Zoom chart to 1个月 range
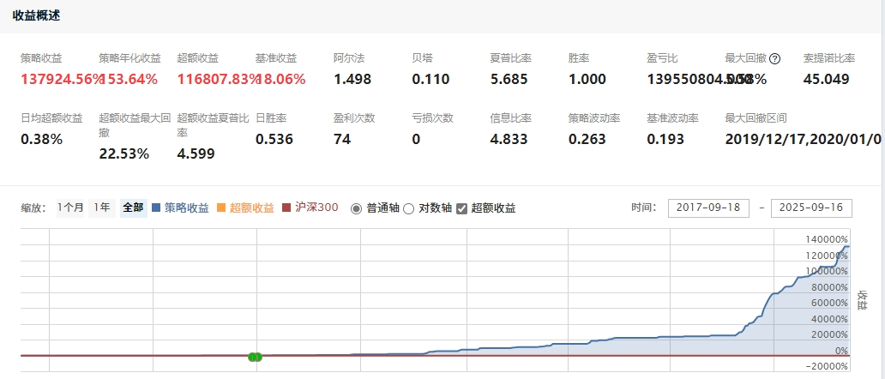This screenshot has width=885, height=379. pyautogui.click(x=70, y=208)
